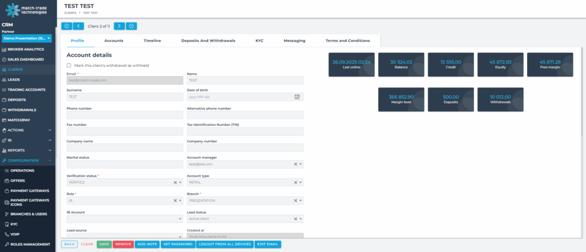586x252 pixels.
Task: Open the KYC tab
Action: click(259, 41)
